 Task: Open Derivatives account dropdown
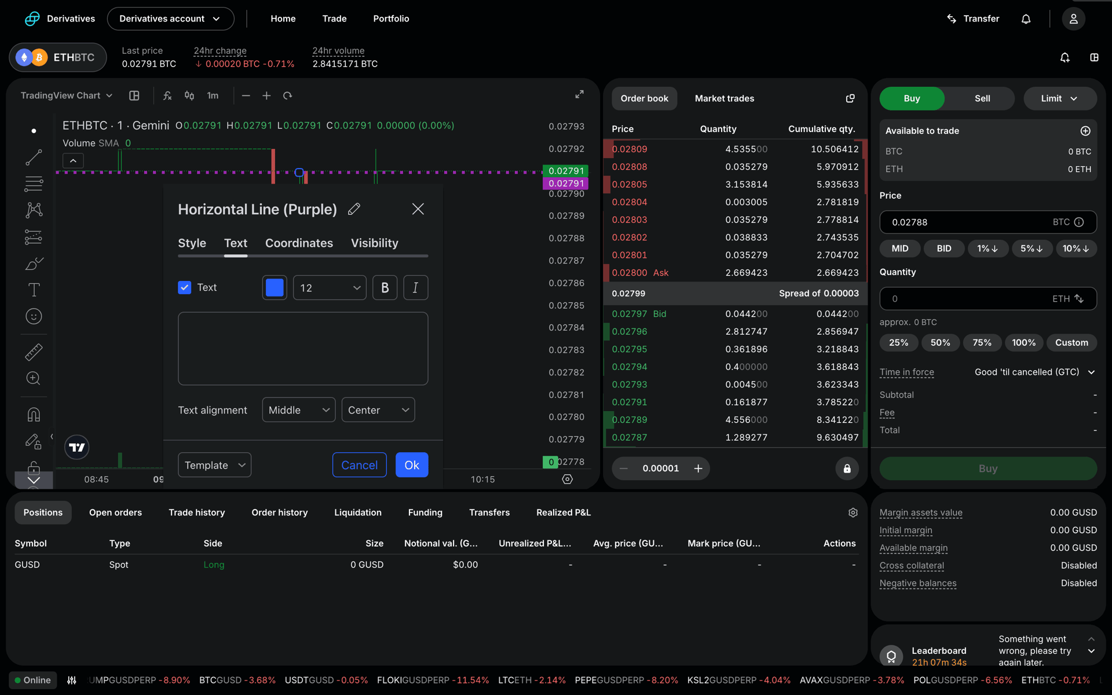coord(170,19)
